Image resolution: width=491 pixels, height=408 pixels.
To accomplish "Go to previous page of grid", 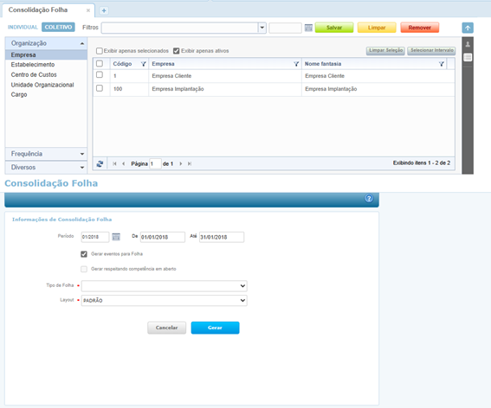I will tap(123, 163).
